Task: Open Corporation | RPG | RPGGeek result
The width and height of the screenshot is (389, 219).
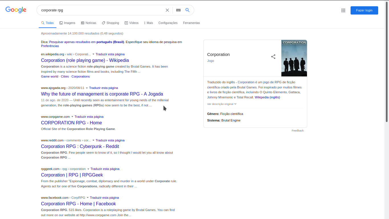Action: click(x=72, y=175)
